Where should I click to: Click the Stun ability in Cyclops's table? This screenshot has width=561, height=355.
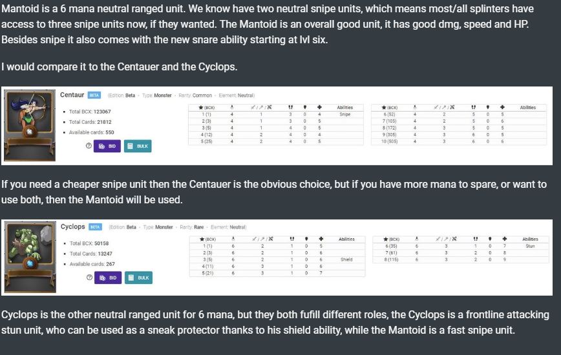coord(530,246)
